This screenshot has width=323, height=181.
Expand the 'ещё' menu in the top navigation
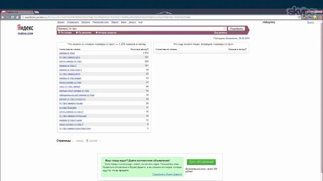pyautogui.click(x=140, y=22)
